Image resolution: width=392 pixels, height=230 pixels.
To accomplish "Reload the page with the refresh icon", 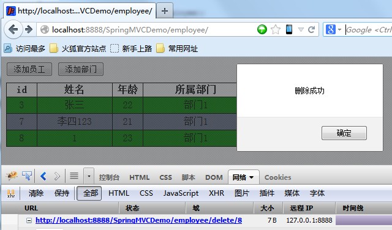I will (x=311, y=30).
